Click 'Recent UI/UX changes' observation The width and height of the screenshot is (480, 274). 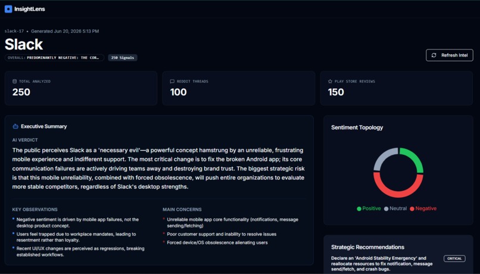[80, 251]
